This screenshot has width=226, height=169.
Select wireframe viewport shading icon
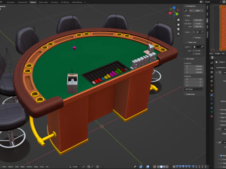point(158,167)
